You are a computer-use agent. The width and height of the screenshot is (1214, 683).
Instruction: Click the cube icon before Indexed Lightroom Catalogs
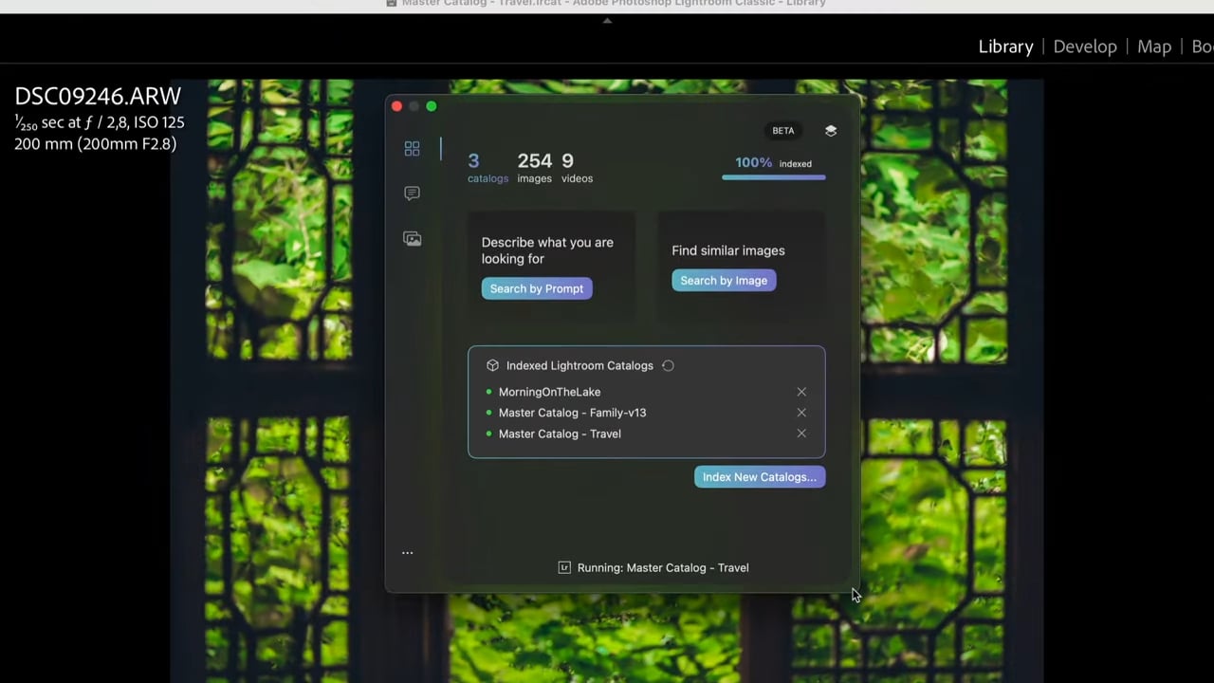[492, 365]
